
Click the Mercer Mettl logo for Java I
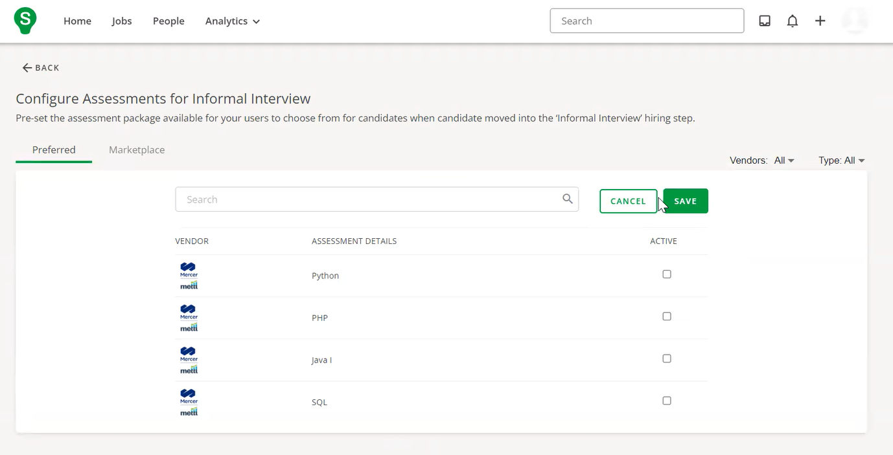189,360
